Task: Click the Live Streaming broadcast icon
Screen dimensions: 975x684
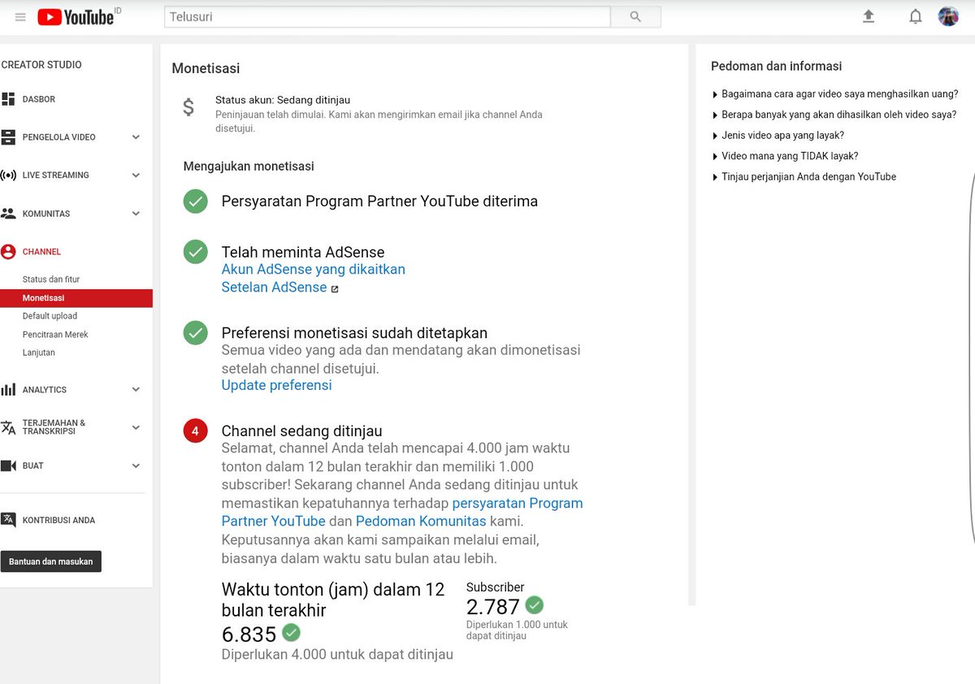Action: pos(8,175)
